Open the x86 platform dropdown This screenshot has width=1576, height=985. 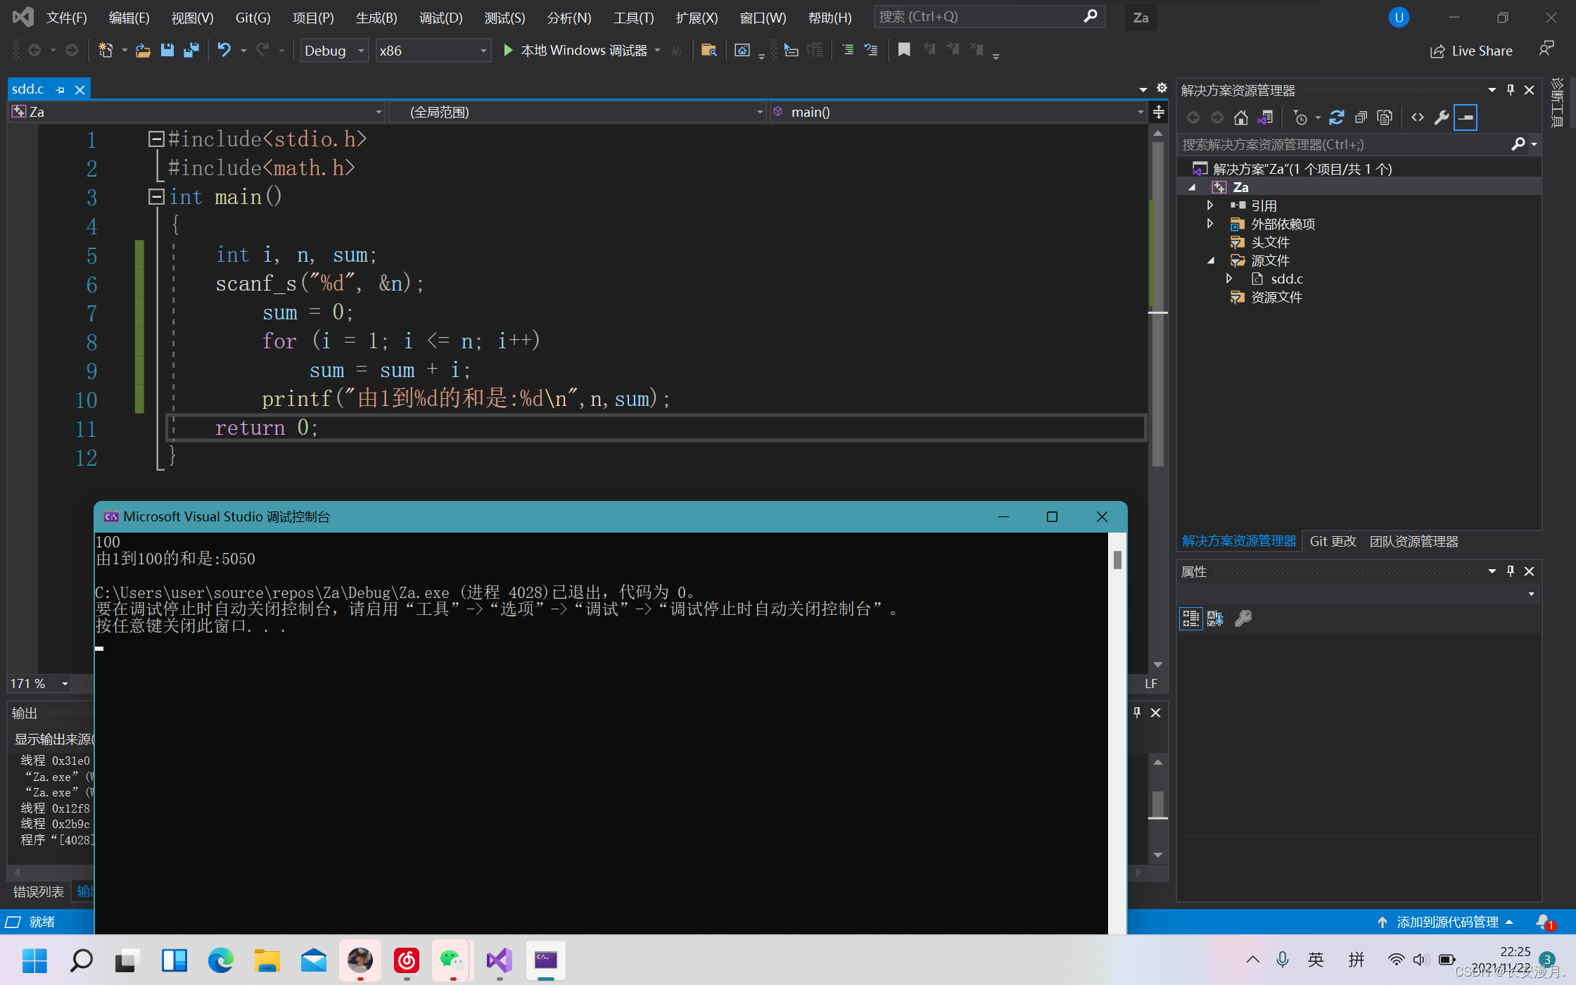pyautogui.click(x=433, y=51)
